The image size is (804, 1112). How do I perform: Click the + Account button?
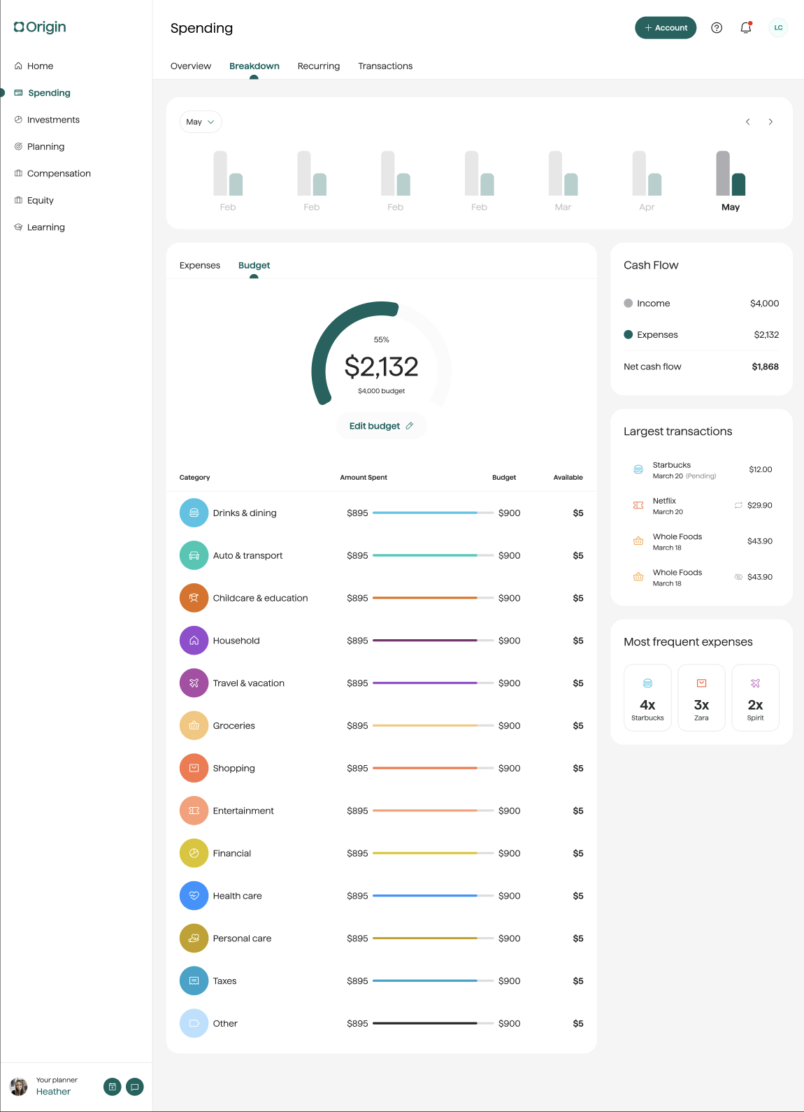click(666, 28)
